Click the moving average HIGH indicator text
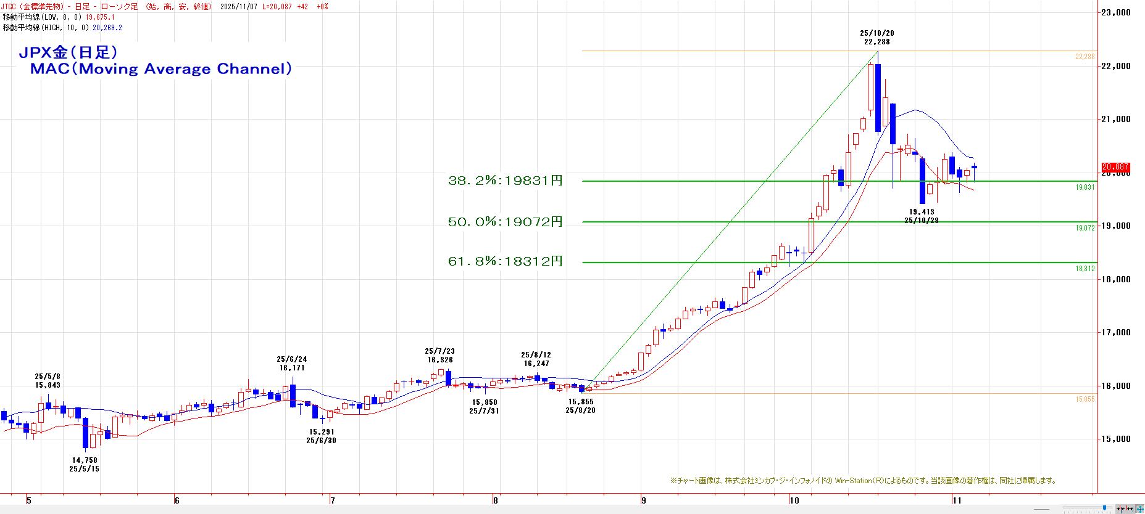Screen dimensions: 1145x514 [x=62, y=28]
